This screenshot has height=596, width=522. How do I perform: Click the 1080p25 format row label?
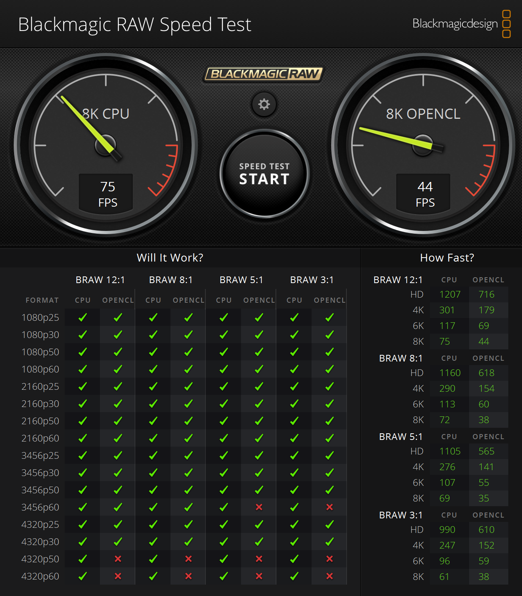click(x=40, y=317)
